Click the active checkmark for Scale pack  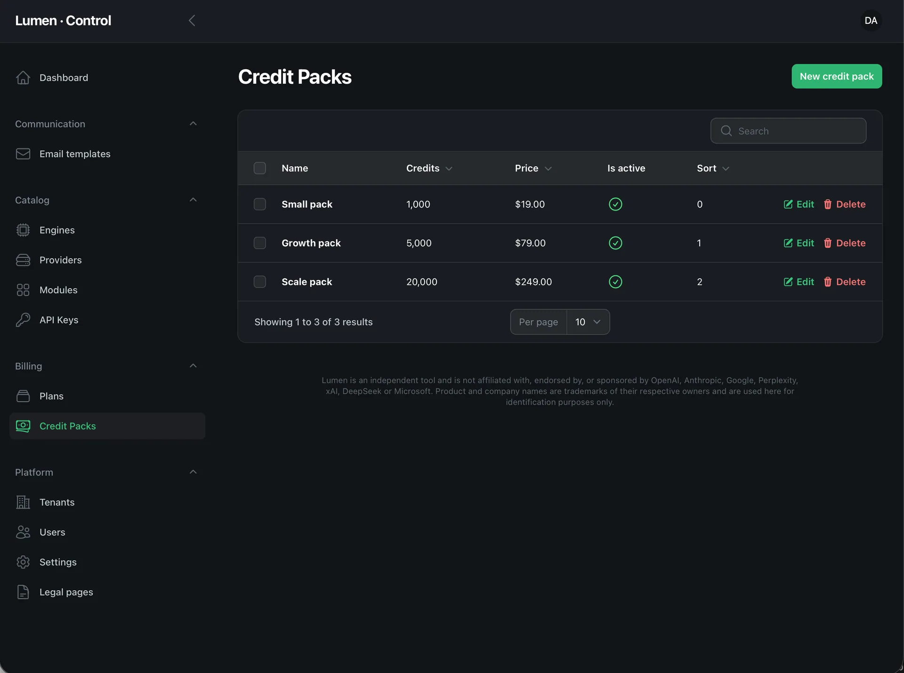point(615,282)
